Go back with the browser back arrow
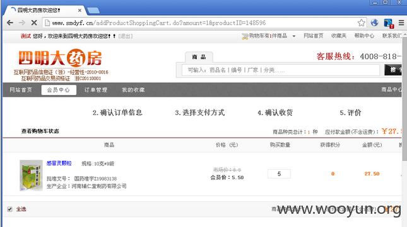This screenshot has width=407, height=227. 10,23
